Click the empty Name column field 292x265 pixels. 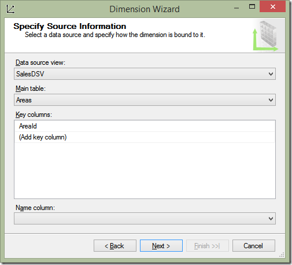145,219
